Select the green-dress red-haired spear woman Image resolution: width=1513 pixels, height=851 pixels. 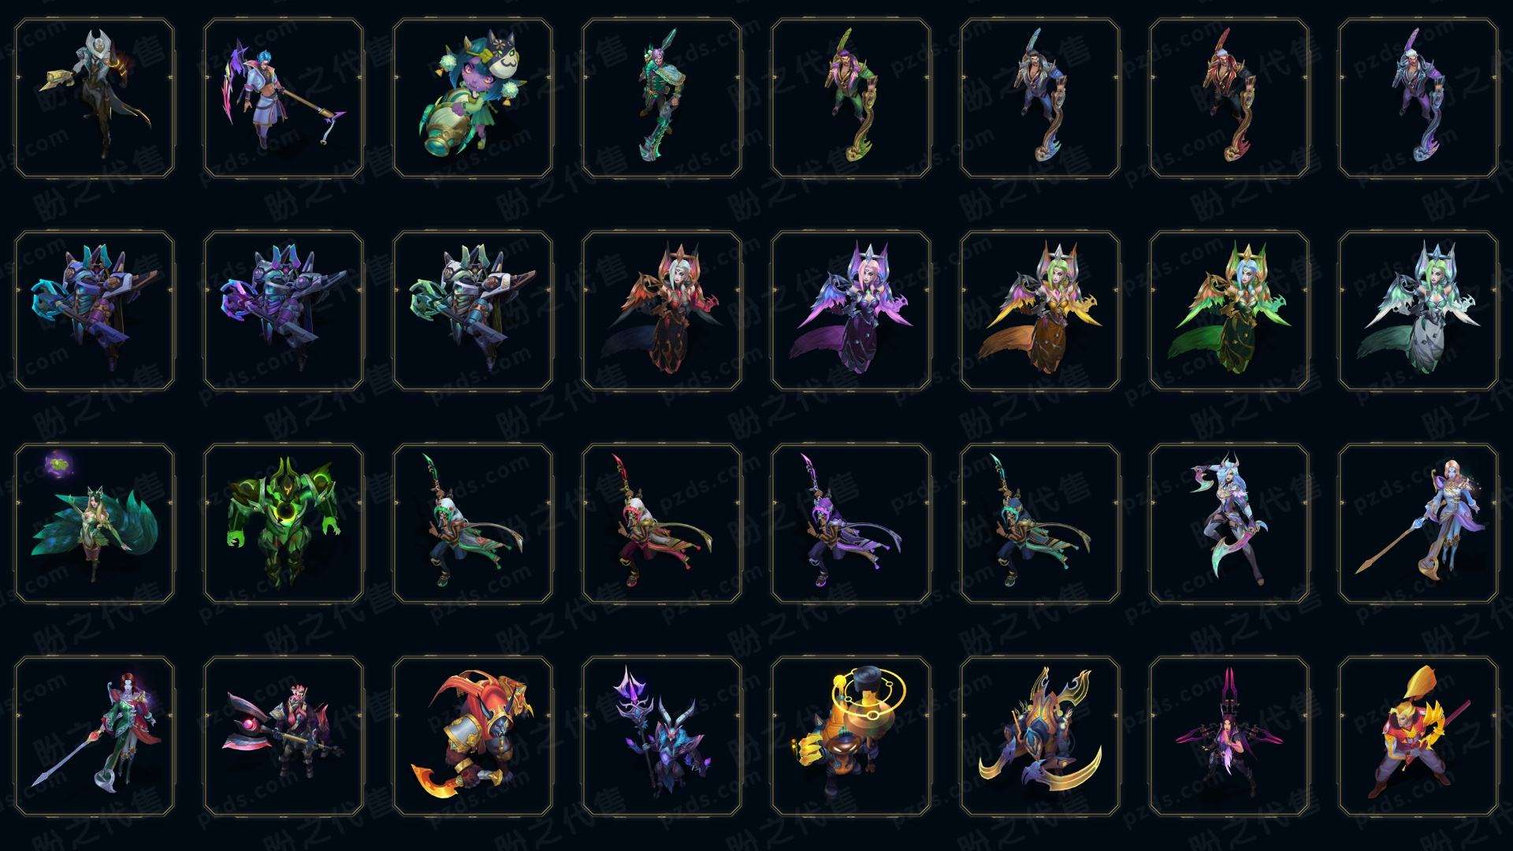(x=95, y=736)
